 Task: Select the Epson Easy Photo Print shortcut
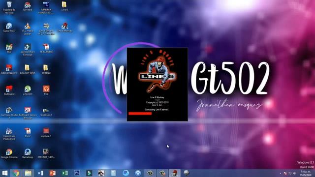coord(9,134)
